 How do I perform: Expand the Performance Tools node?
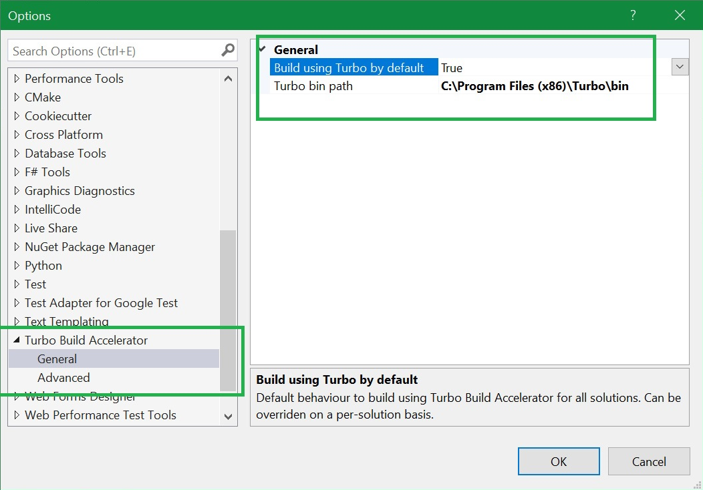17,79
